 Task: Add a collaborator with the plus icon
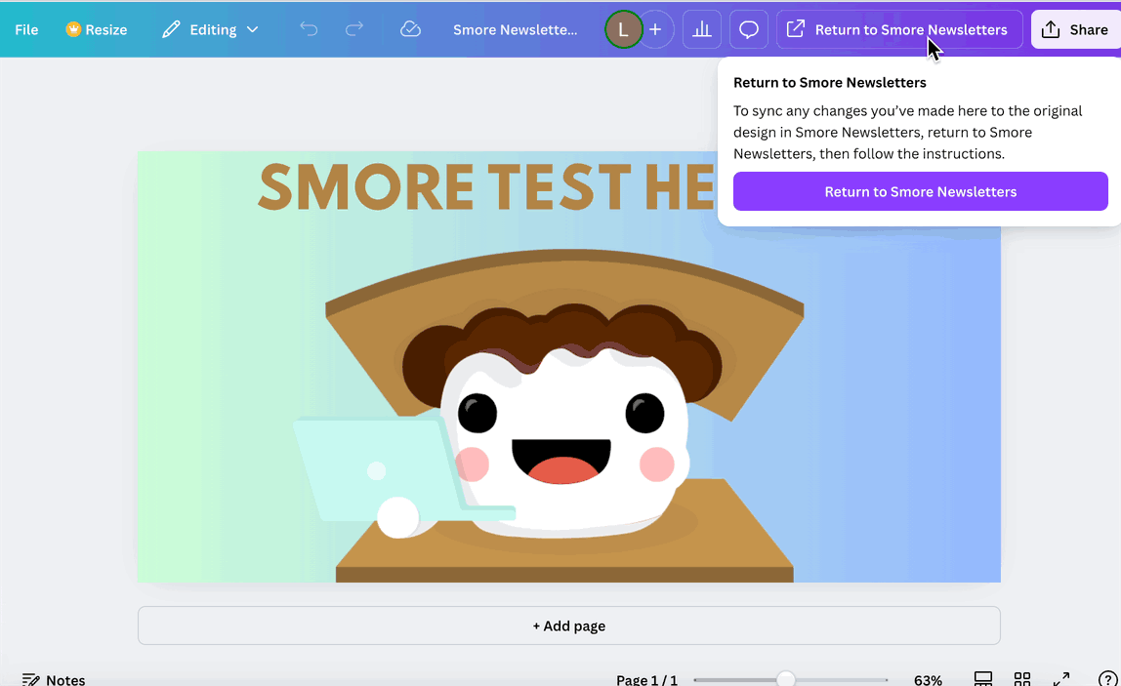point(655,29)
